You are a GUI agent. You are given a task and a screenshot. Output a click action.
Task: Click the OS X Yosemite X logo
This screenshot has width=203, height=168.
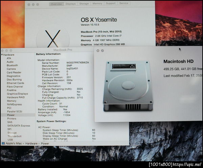coord(53,38)
